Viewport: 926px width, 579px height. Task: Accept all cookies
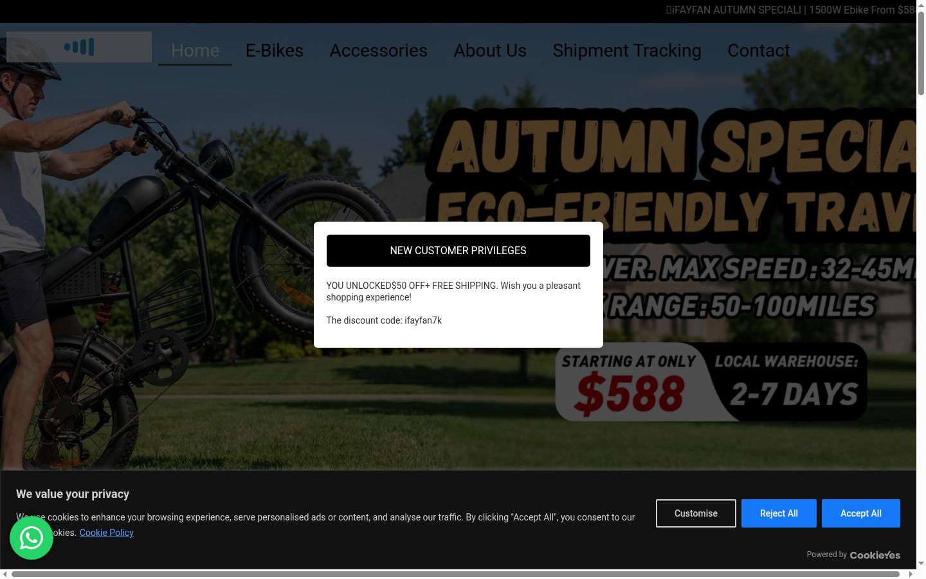pyautogui.click(x=861, y=513)
